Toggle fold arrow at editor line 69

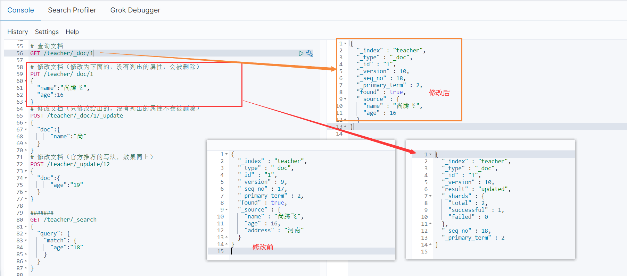[x=26, y=144]
